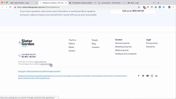Click Call us on 1800 444 141
This screenshot has height=99, width=176.
(x=133, y=11)
